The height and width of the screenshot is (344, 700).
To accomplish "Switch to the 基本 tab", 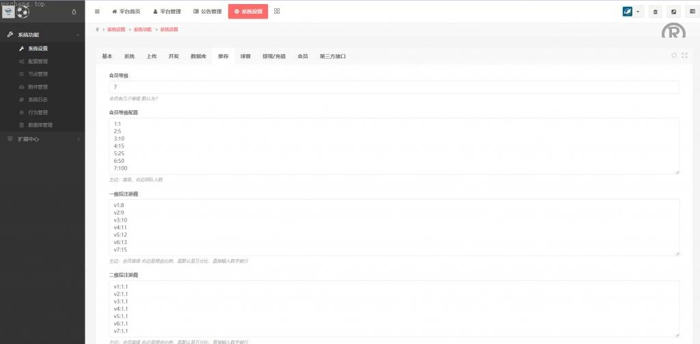I will [107, 56].
